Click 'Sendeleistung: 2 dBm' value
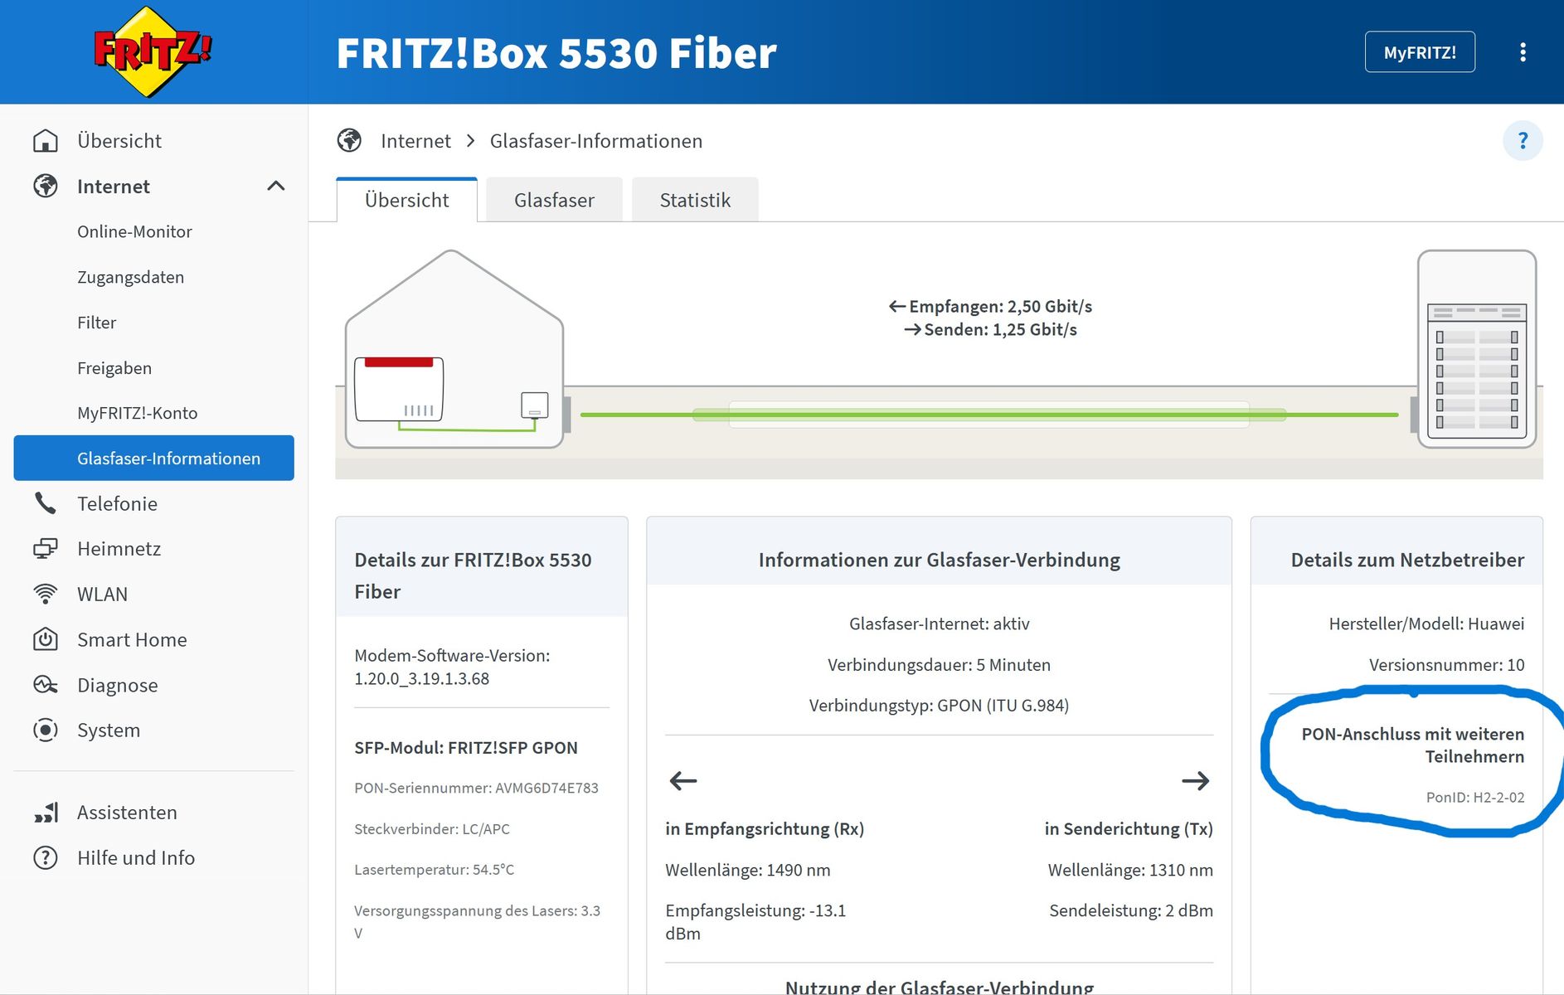Screen dimensions: 1564x995 [x=1131, y=910]
